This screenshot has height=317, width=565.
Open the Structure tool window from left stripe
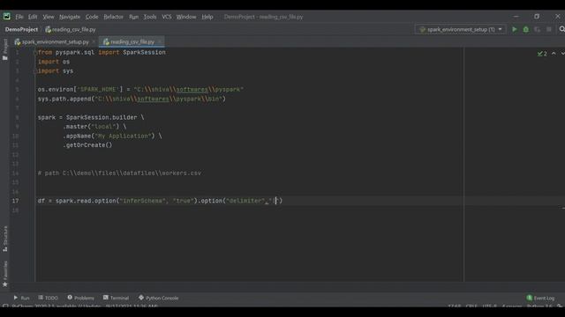point(5,239)
